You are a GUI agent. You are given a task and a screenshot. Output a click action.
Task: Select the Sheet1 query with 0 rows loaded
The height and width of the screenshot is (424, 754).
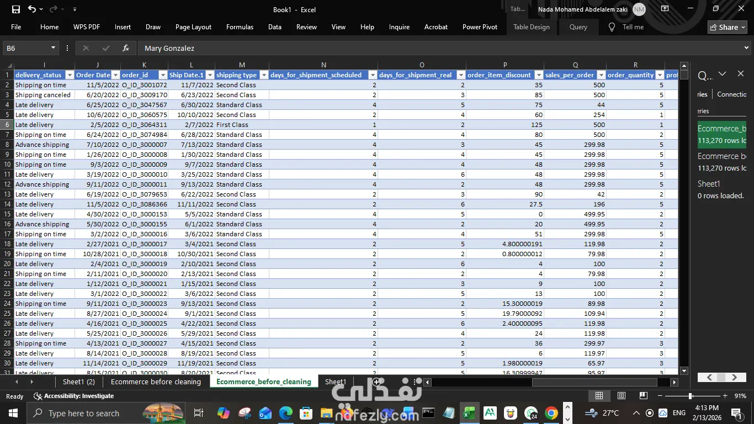point(722,189)
